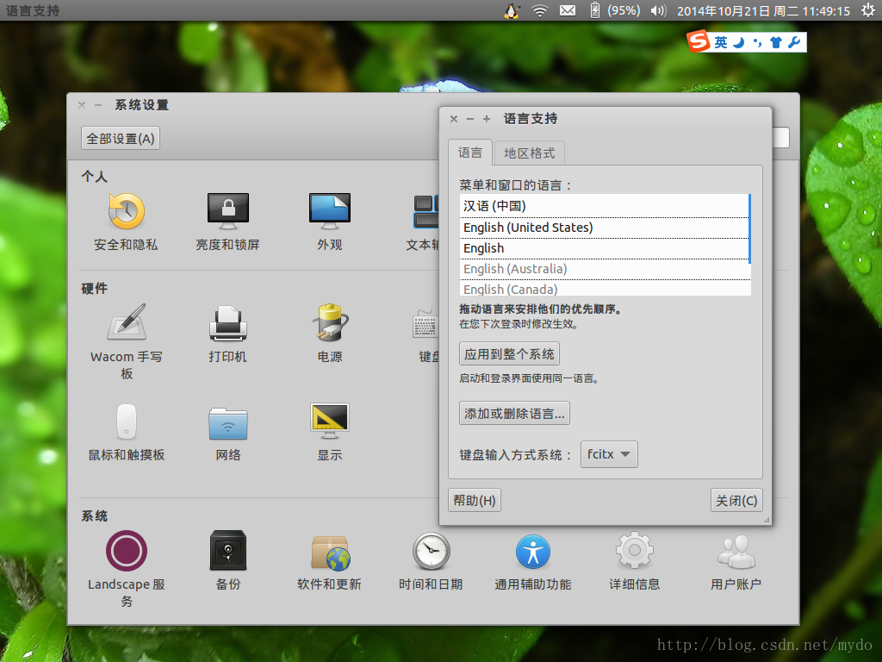Click the 帮助(H) button

pos(475,501)
